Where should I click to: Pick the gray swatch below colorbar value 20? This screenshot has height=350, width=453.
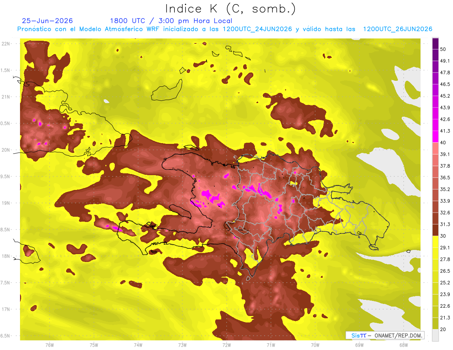coord(435,335)
